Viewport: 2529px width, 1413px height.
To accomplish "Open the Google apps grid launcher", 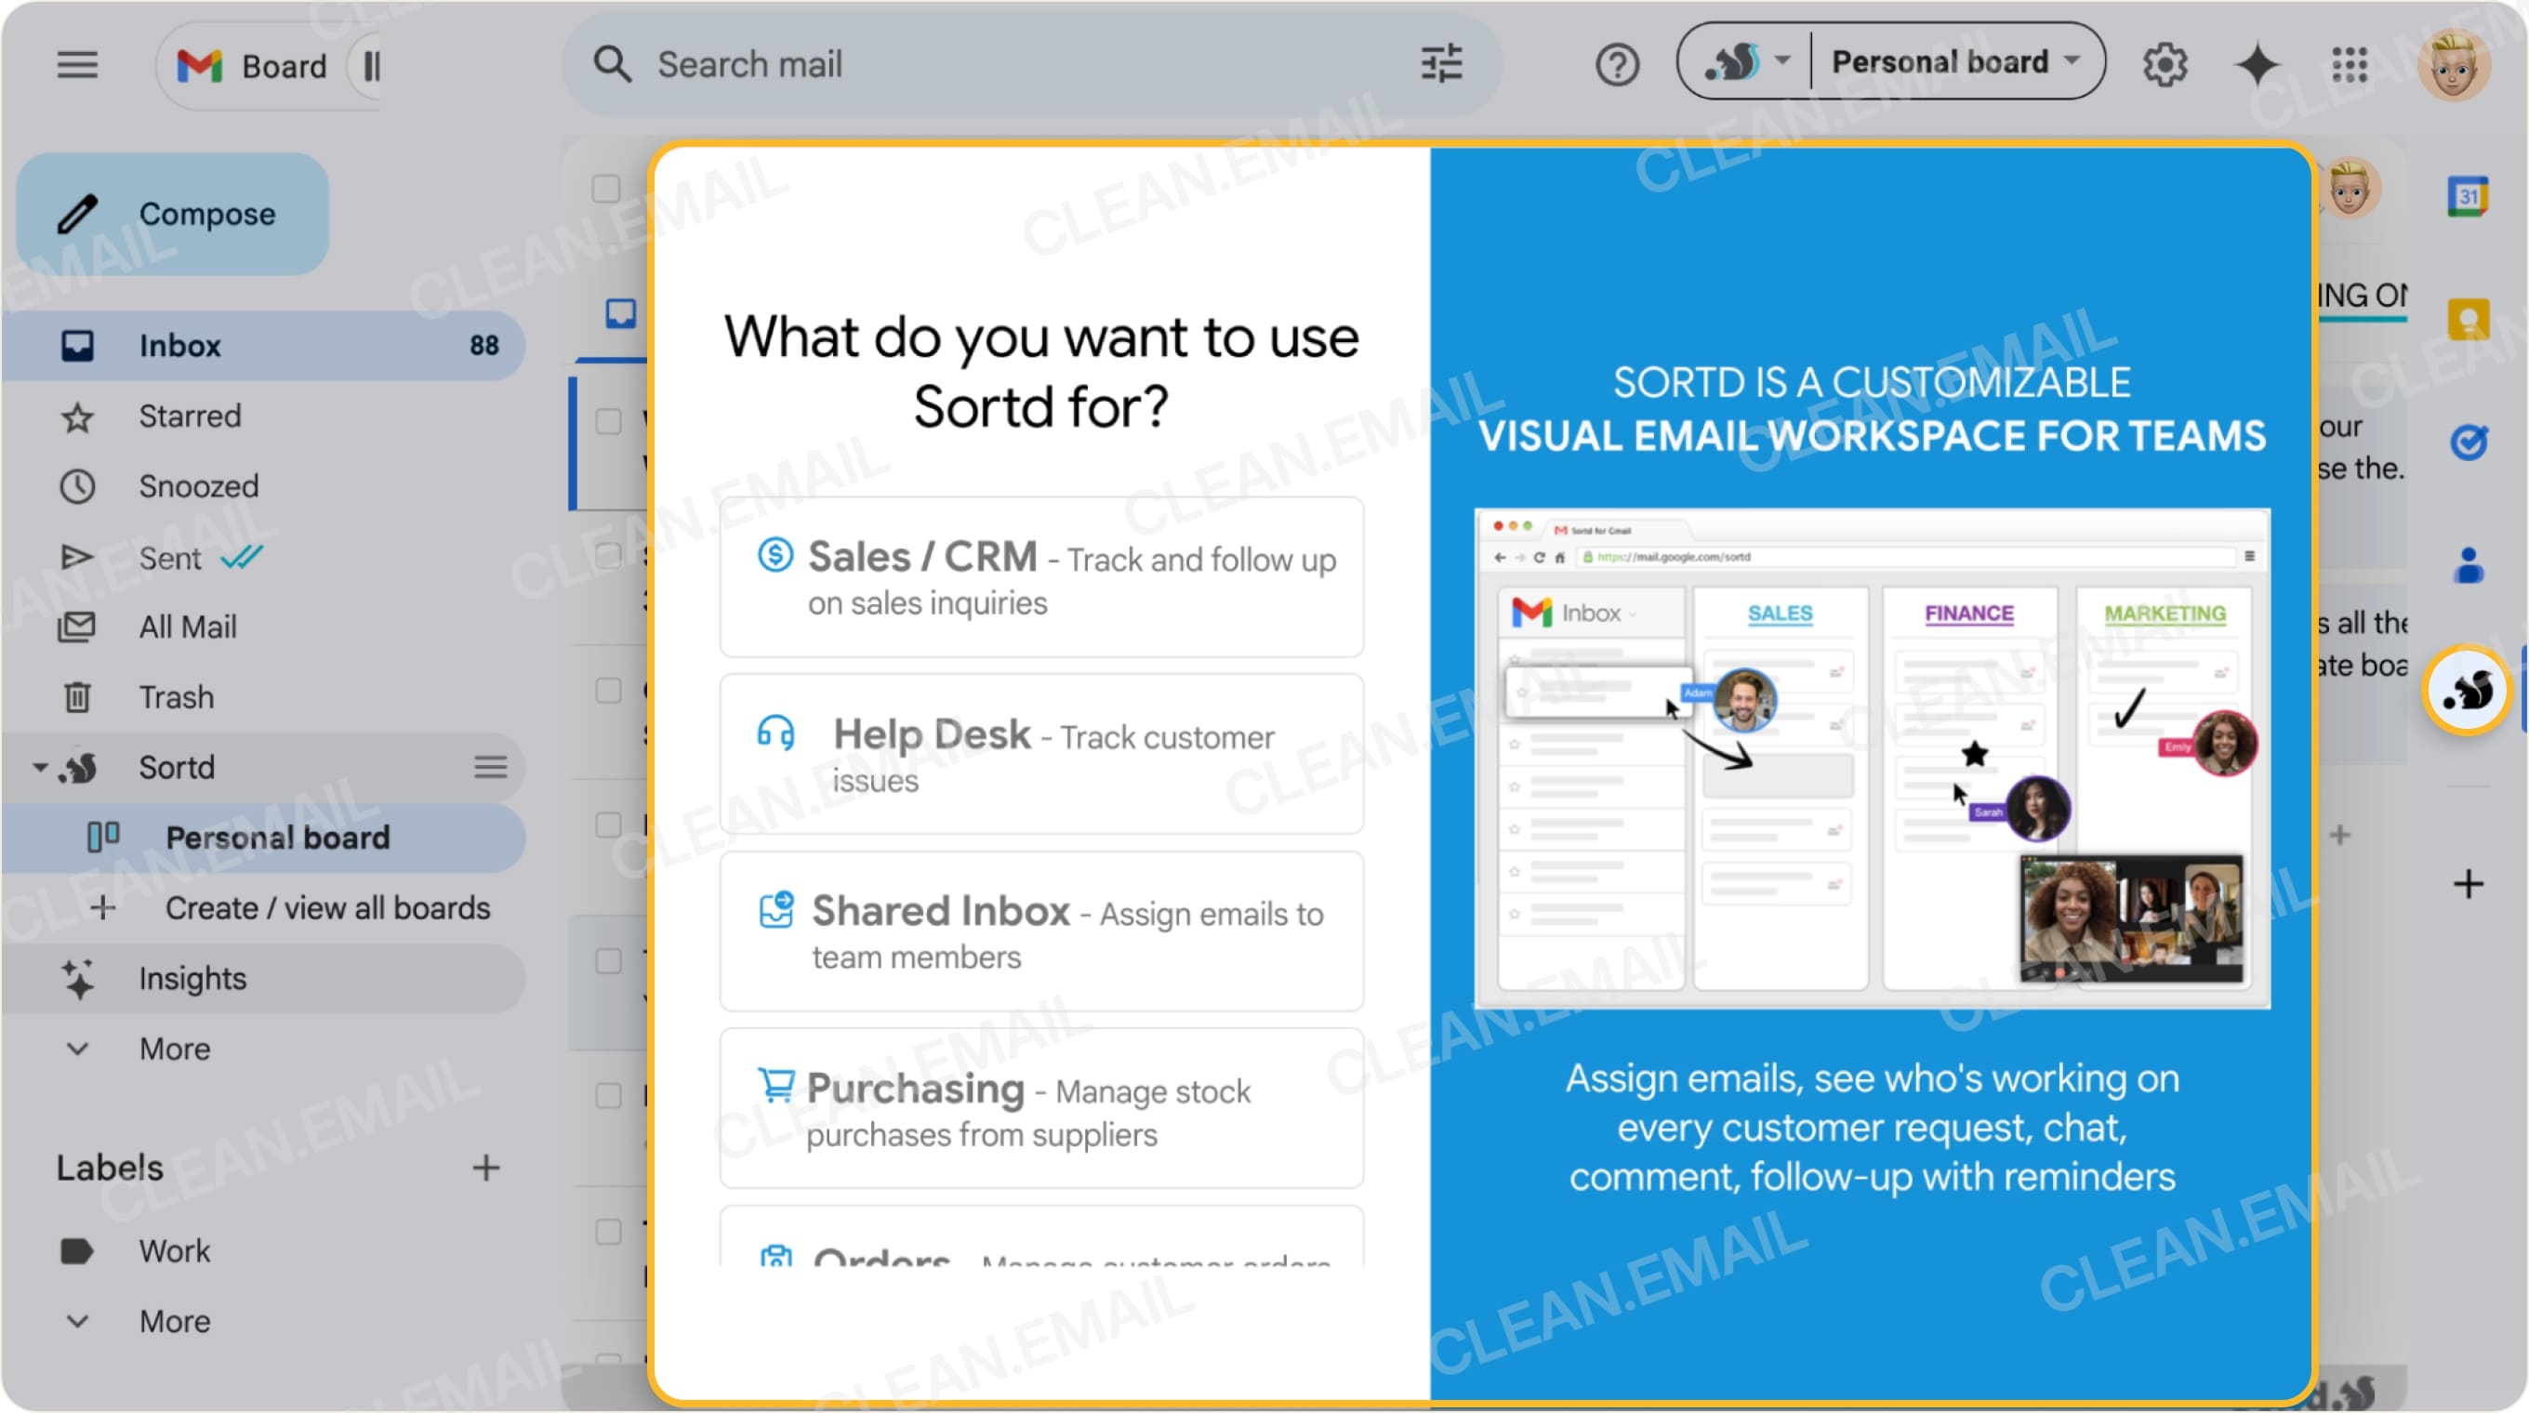I will (x=2349, y=64).
